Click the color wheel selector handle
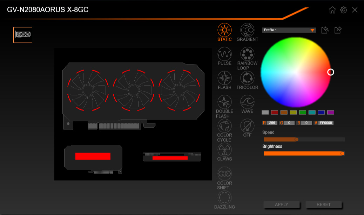364x215 pixels. [x=331, y=72]
